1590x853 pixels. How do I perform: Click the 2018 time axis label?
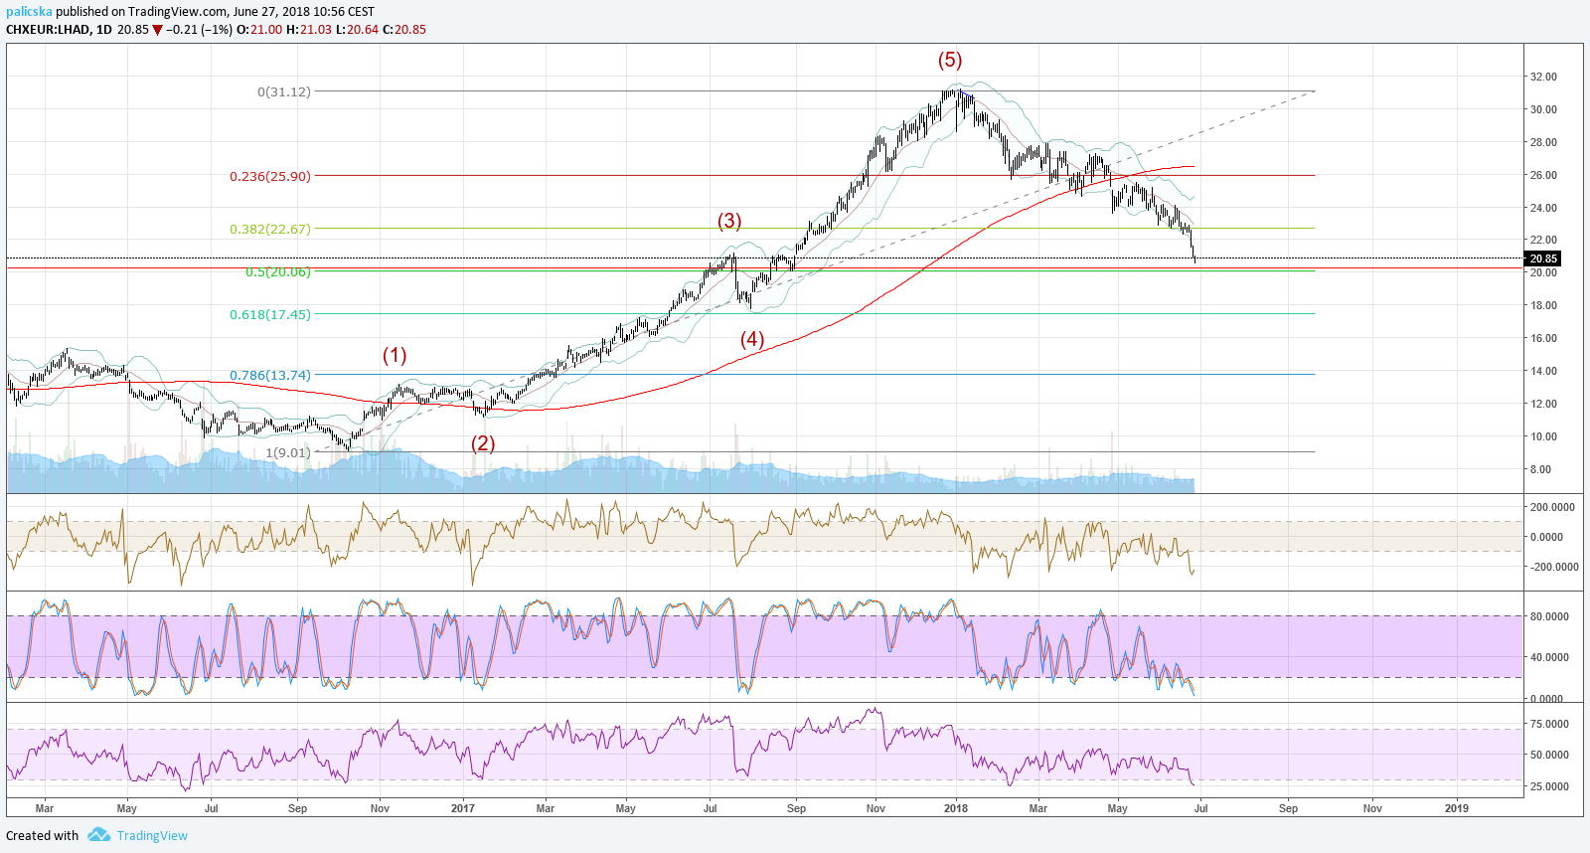pos(956,808)
